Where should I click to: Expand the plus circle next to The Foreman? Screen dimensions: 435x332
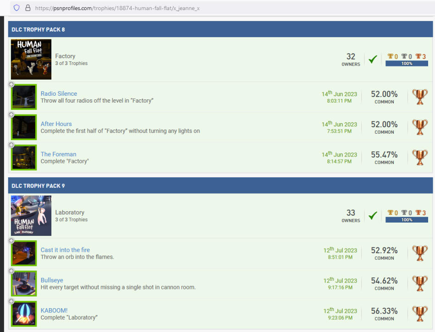(11, 145)
